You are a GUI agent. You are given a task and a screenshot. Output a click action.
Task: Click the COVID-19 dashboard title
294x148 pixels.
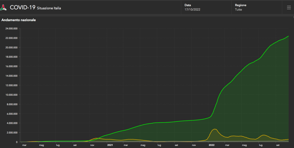[x=23, y=8]
